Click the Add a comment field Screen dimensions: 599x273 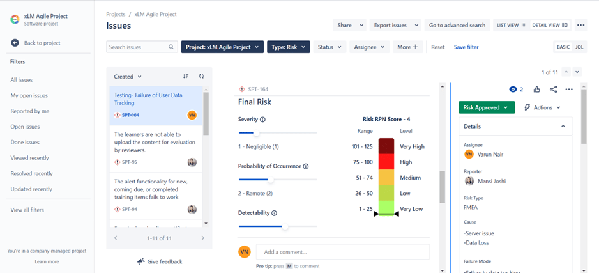point(343,252)
